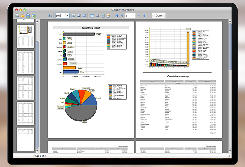
Task: Expand the zoom percentage dropdown arrow
Action: pyautogui.click(x=67, y=15)
